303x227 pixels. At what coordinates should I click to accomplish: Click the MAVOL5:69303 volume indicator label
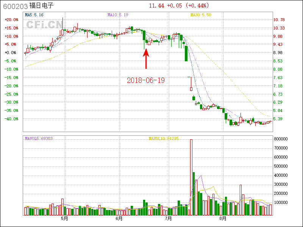click(x=39, y=138)
